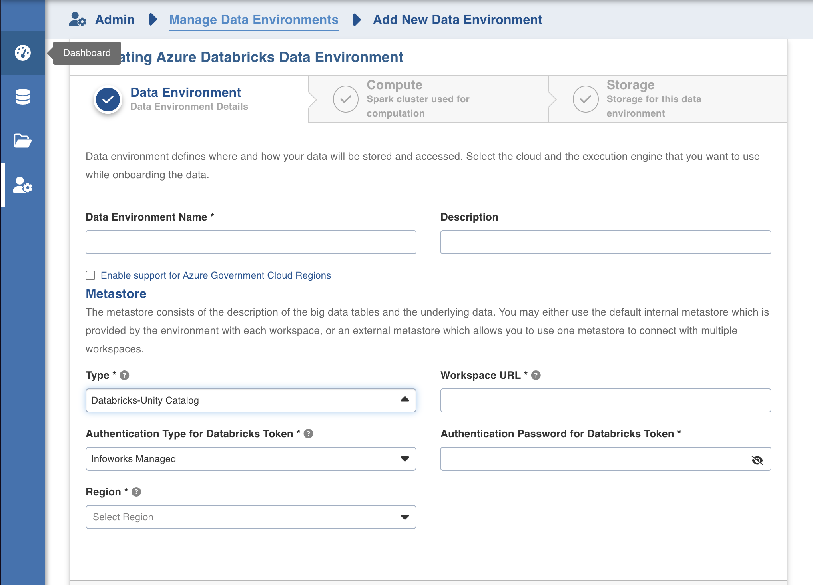Focus the Description input field

point(606,242)
